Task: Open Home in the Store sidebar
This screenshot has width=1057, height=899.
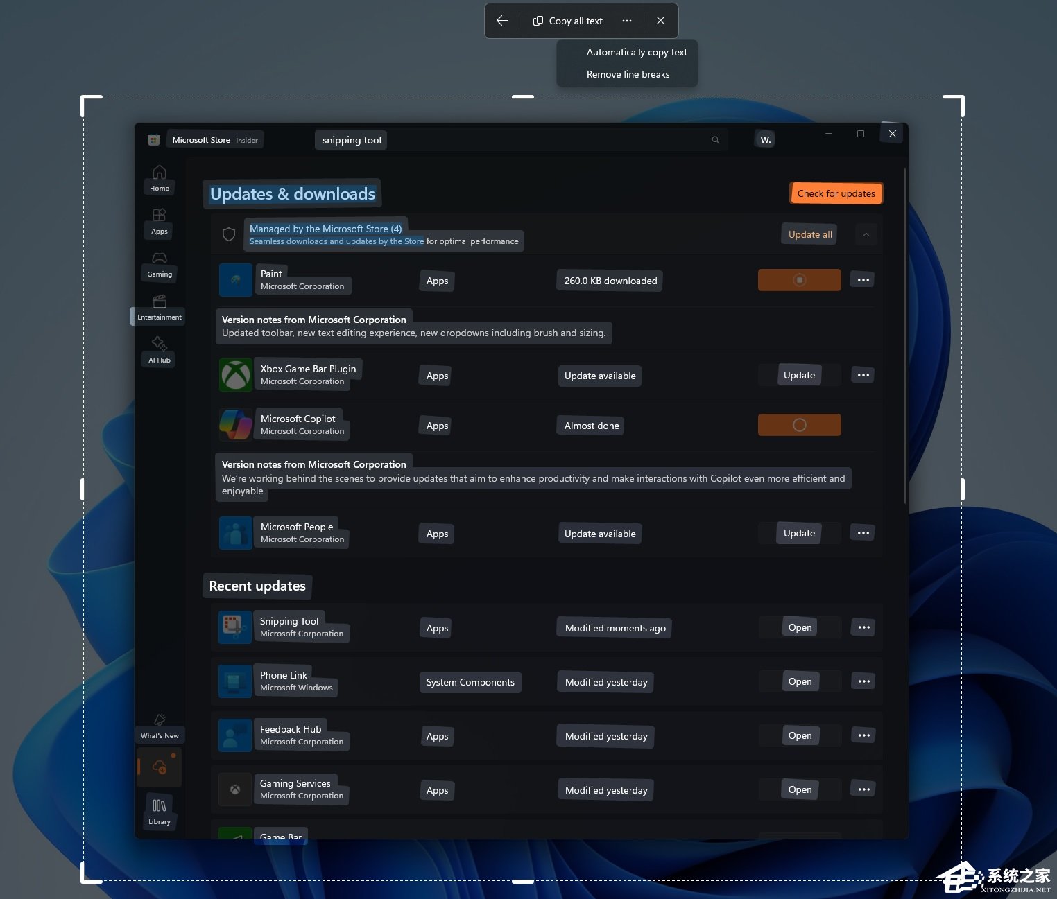Action: (160, 179)
